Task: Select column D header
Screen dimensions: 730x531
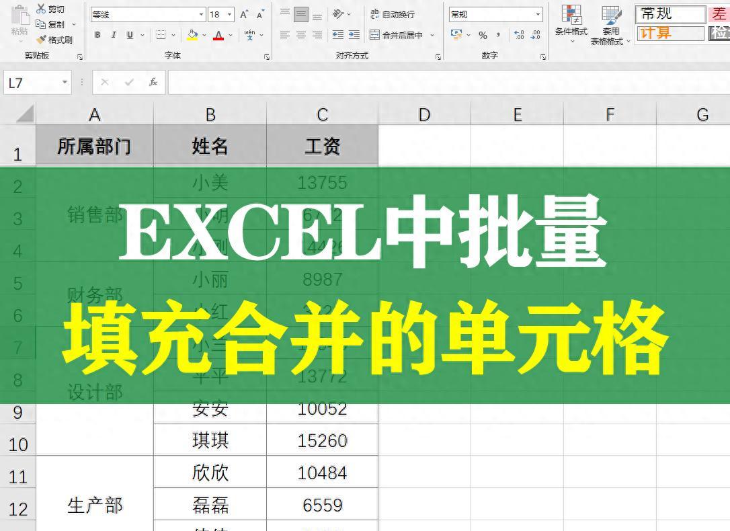Action: pos(424,114)
